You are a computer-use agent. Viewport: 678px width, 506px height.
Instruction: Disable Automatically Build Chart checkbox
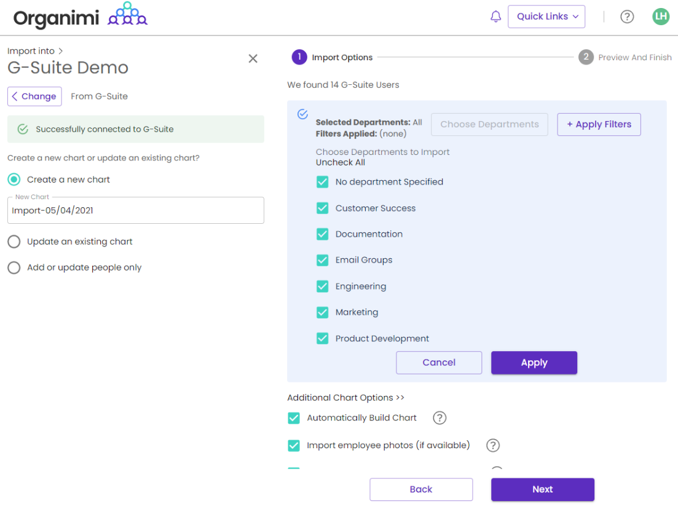(x=294, y=418)
